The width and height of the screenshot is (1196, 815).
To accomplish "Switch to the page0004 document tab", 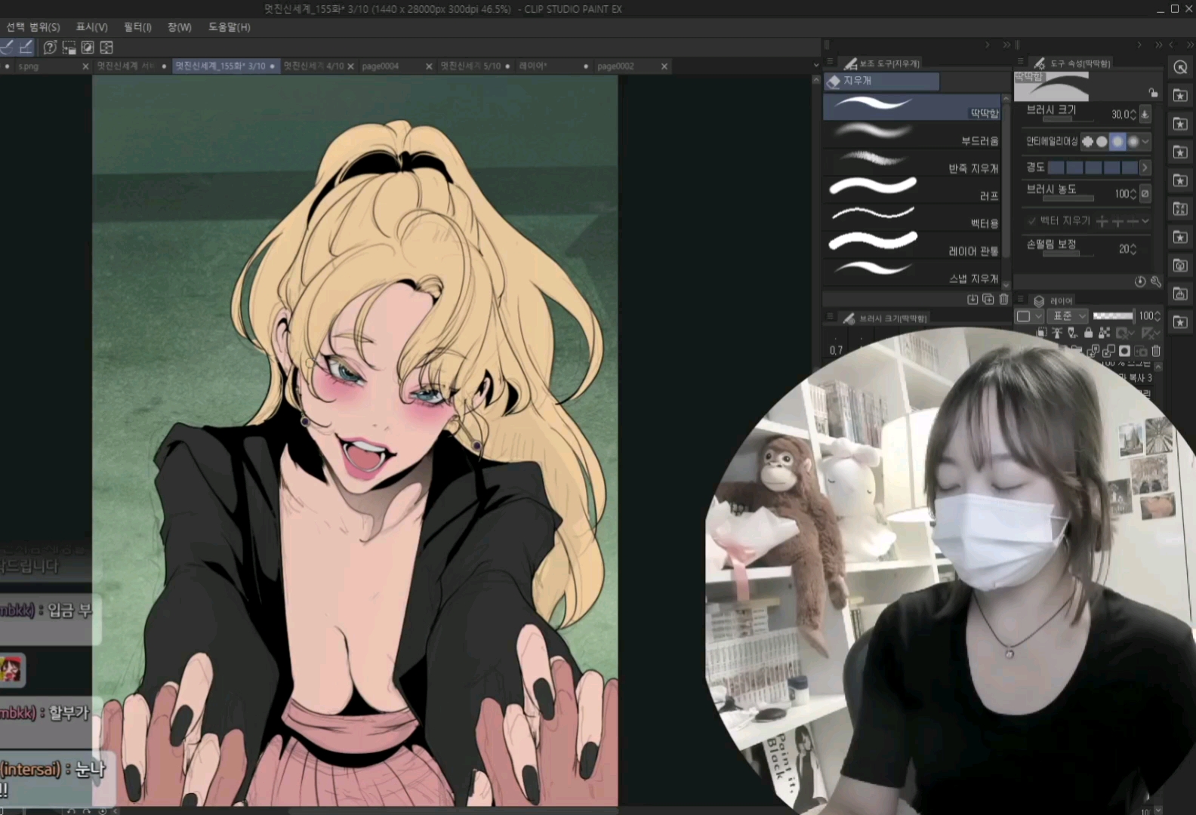I will click(381, 66).
